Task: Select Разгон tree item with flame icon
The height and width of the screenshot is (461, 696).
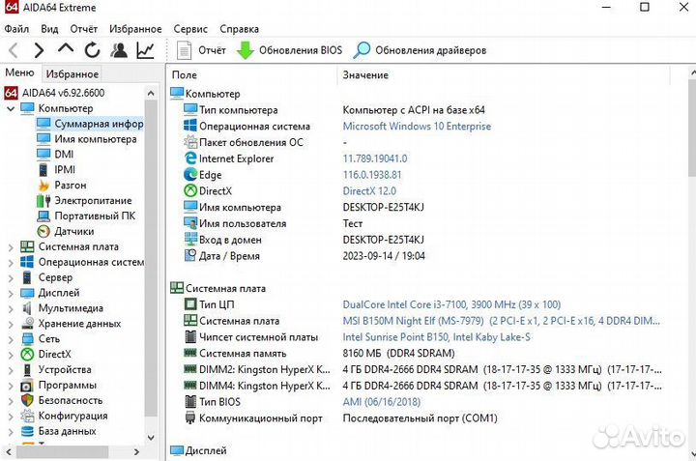Action: pyautogui.click(x=71, y=185)
